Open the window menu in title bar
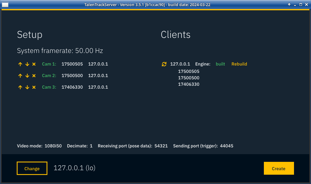Viewport: 311px width, 184px height. click(x=5, y=5)
